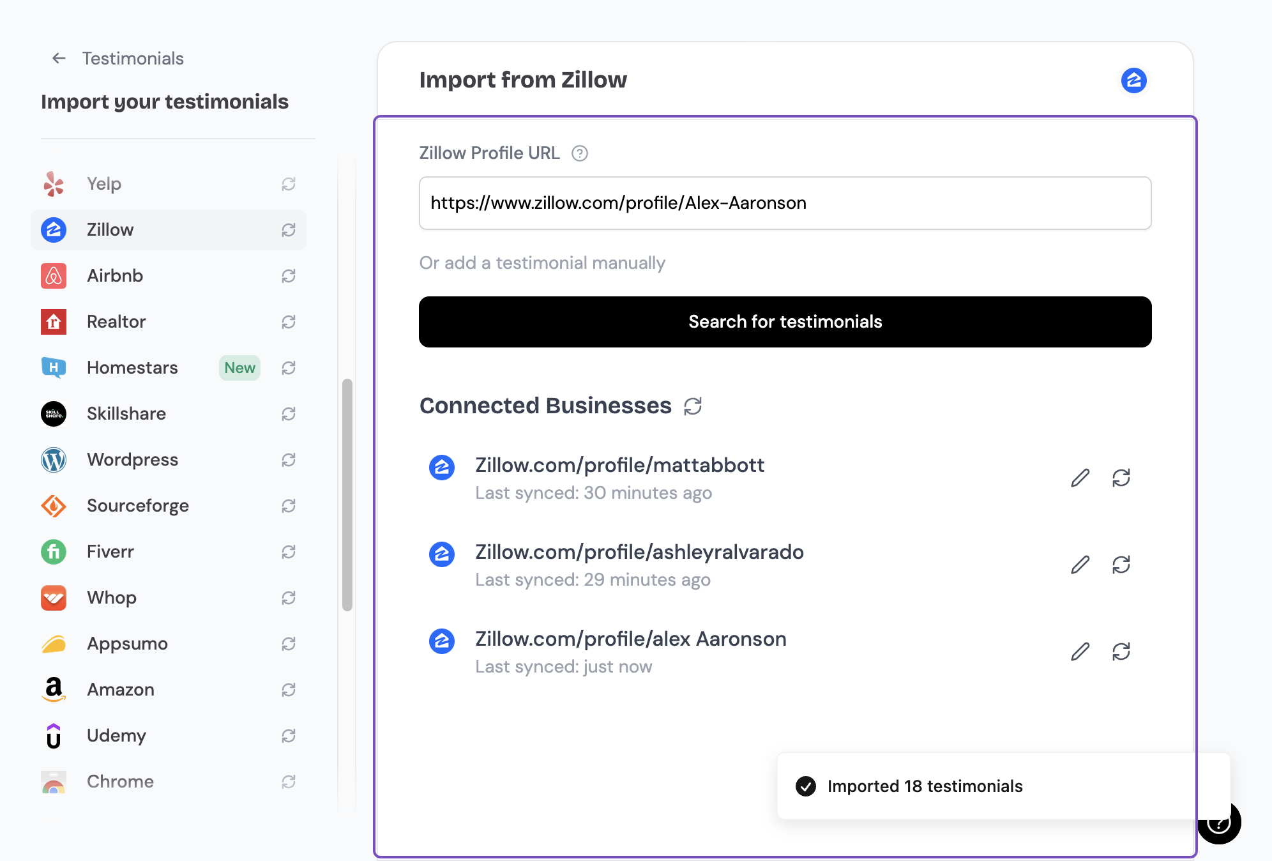Click the Zillow logo in the sidebar
The width and height of the screenshot is (1272, 861).
click(54, 230)
